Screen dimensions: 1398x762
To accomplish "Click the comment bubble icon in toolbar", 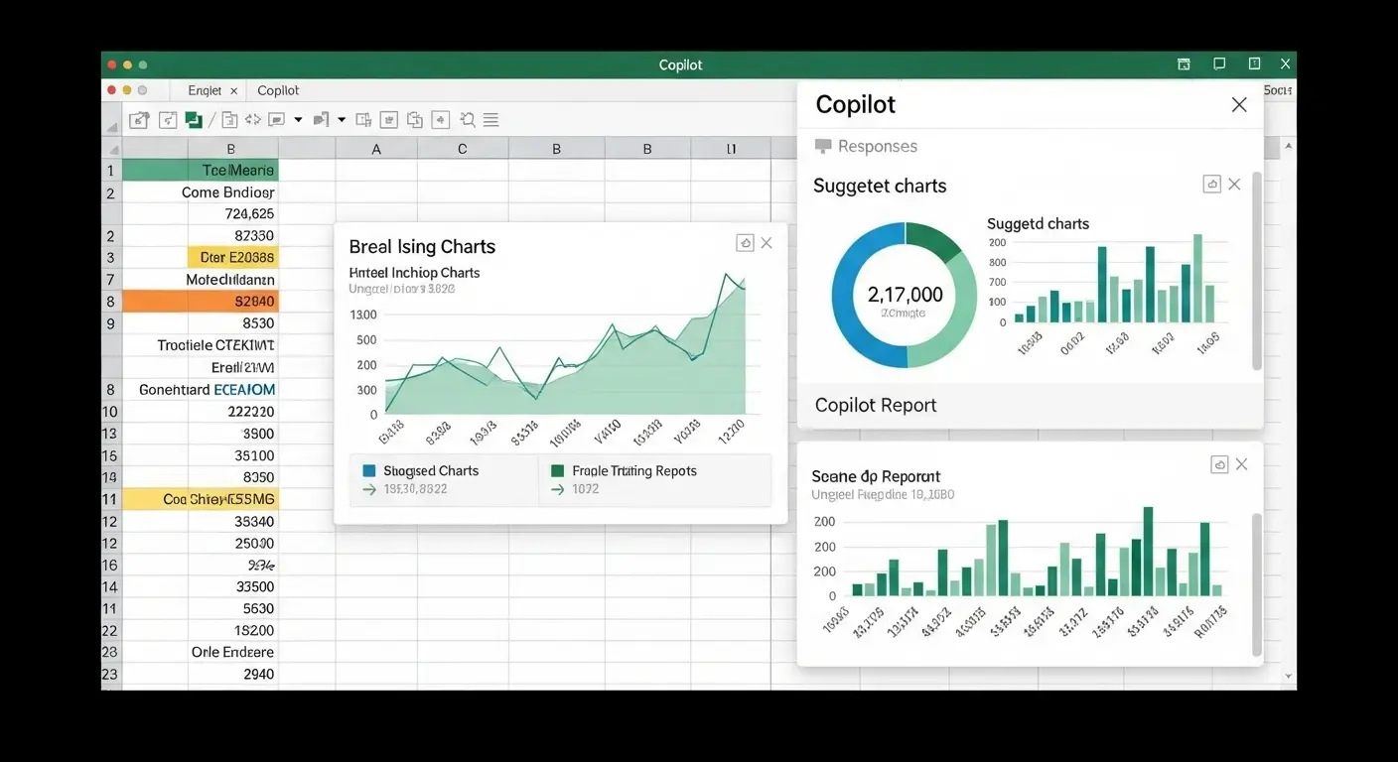I will point(277,120).
